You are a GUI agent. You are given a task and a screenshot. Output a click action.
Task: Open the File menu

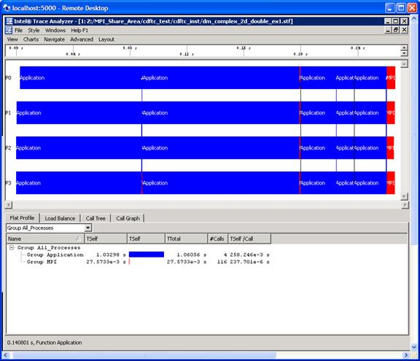click(18, 30)
